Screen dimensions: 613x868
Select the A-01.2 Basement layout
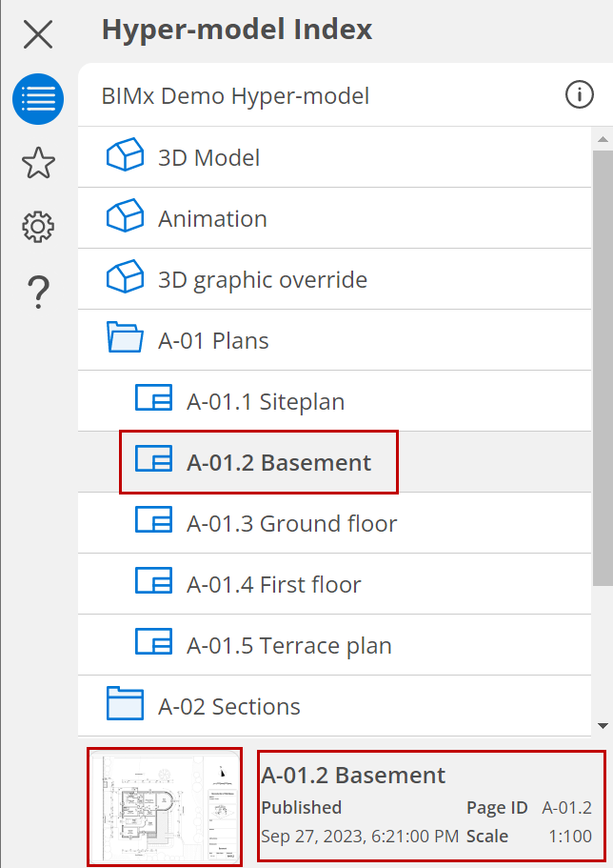279,462
